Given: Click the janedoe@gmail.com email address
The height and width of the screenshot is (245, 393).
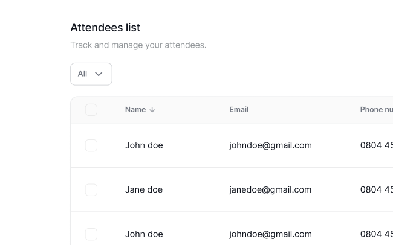Looking at the screenshot, I should pyautogui.click(x=270, y=190).
